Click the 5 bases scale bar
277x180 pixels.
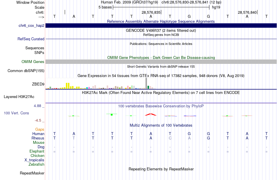[161, 7]
